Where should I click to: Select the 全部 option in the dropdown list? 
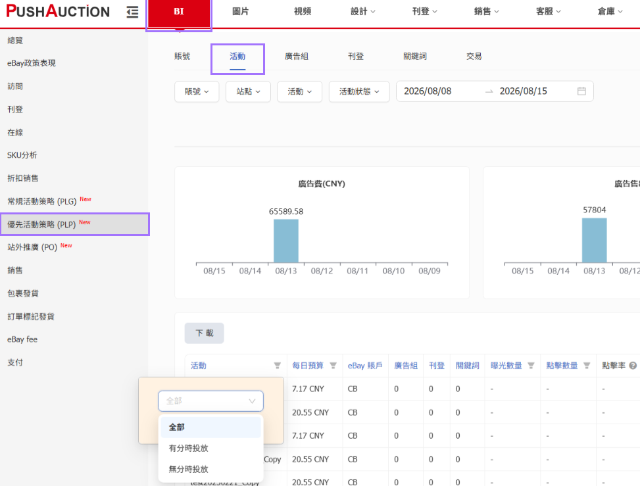[x=210, y=427]
